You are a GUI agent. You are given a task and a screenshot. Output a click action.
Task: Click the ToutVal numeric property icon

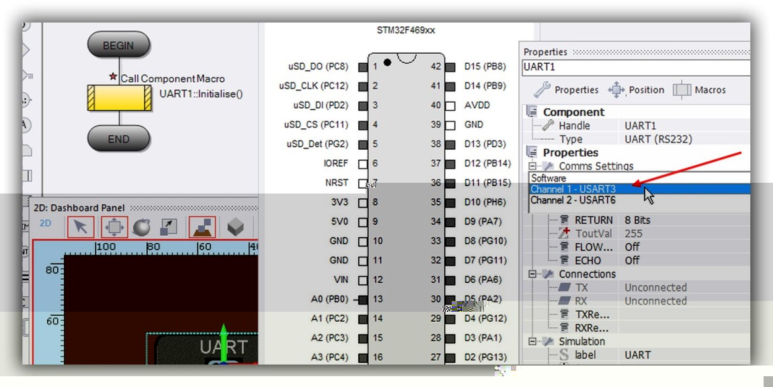pyautogui.click(x=564, y=233)
